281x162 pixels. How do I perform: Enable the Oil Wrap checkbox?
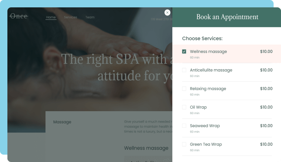click(184, 107)
